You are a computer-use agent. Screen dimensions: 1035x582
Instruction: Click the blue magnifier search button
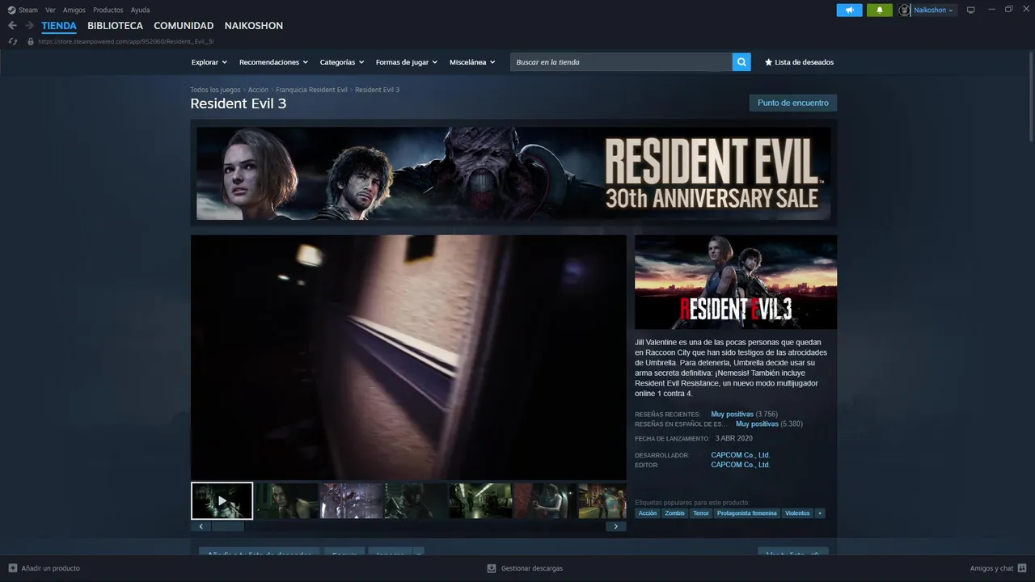(x=741, y=62)
